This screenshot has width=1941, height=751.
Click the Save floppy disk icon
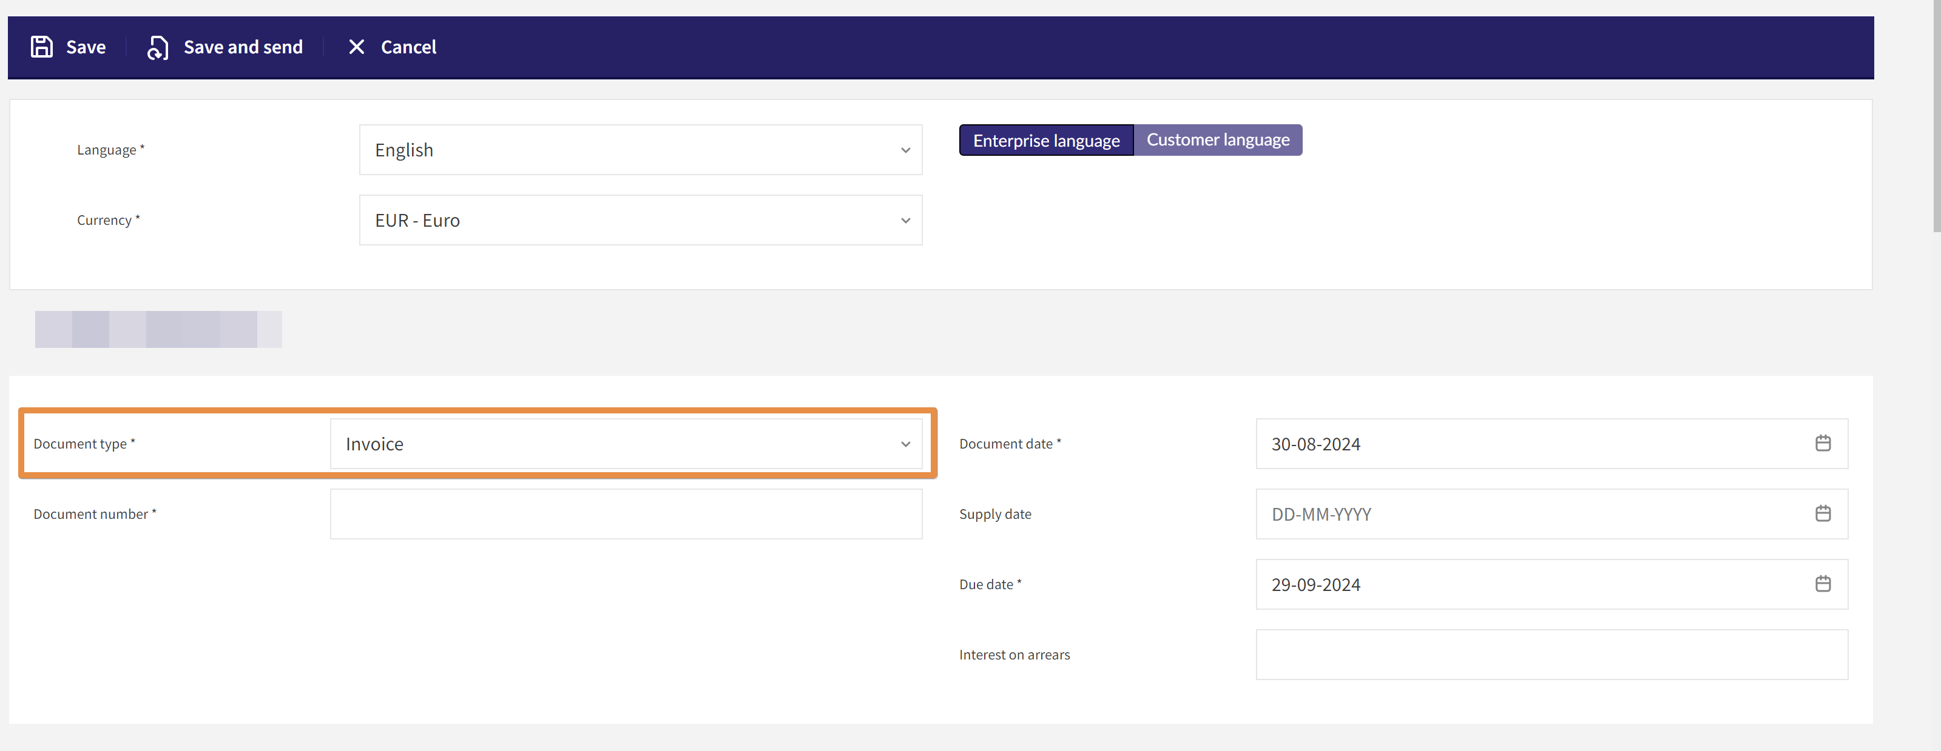coord(41,47)
